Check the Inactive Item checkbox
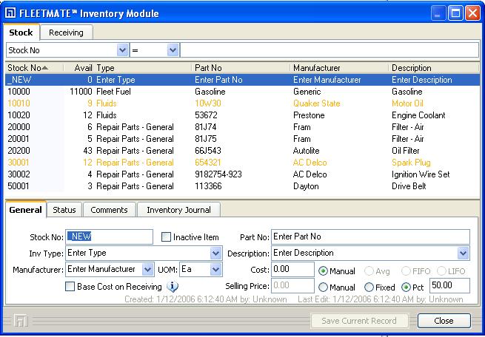 (166, 237)
